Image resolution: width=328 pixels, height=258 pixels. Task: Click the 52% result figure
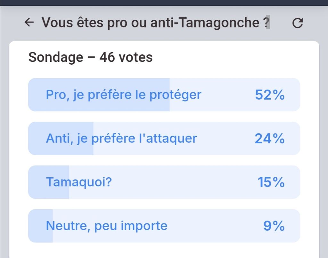tap(269, 95)
